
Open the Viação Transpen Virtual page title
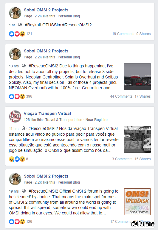click(47, 114)
